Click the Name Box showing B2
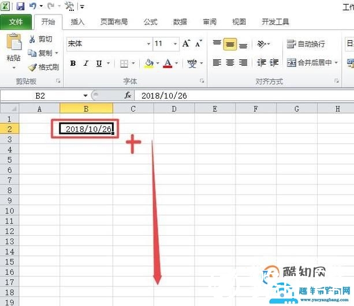354x306 pixels. 40,96
